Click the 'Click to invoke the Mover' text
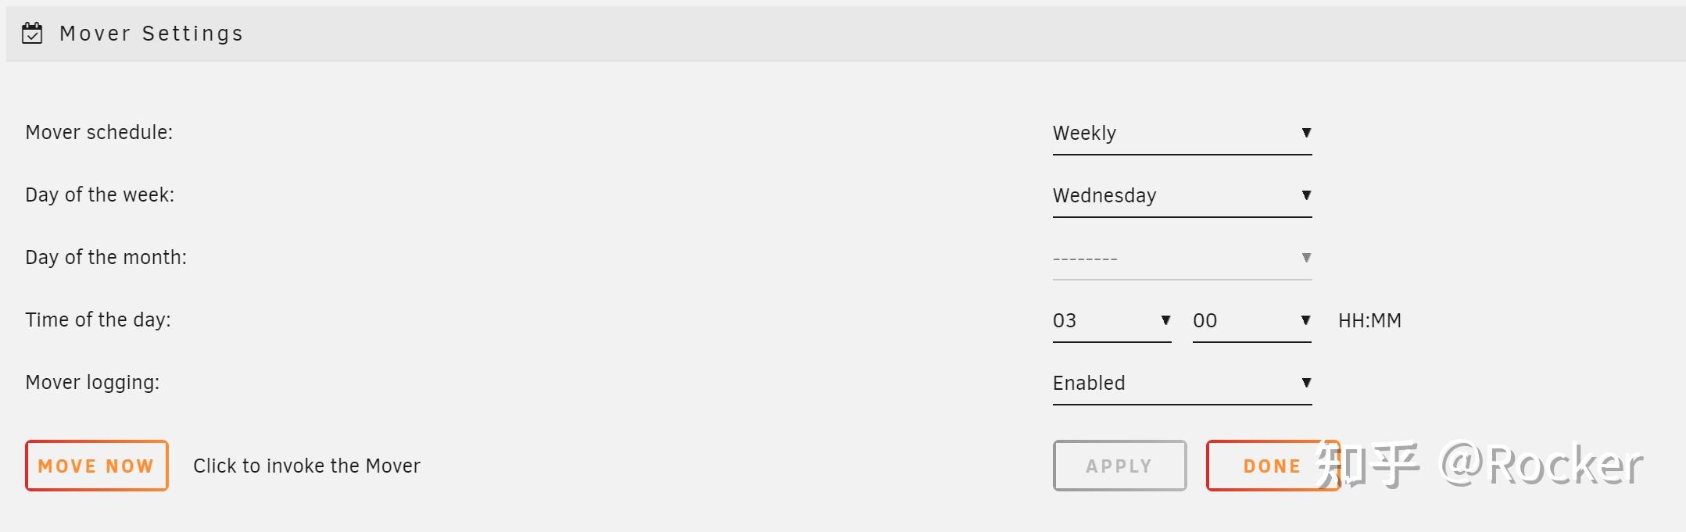 (x=306, y=466)
